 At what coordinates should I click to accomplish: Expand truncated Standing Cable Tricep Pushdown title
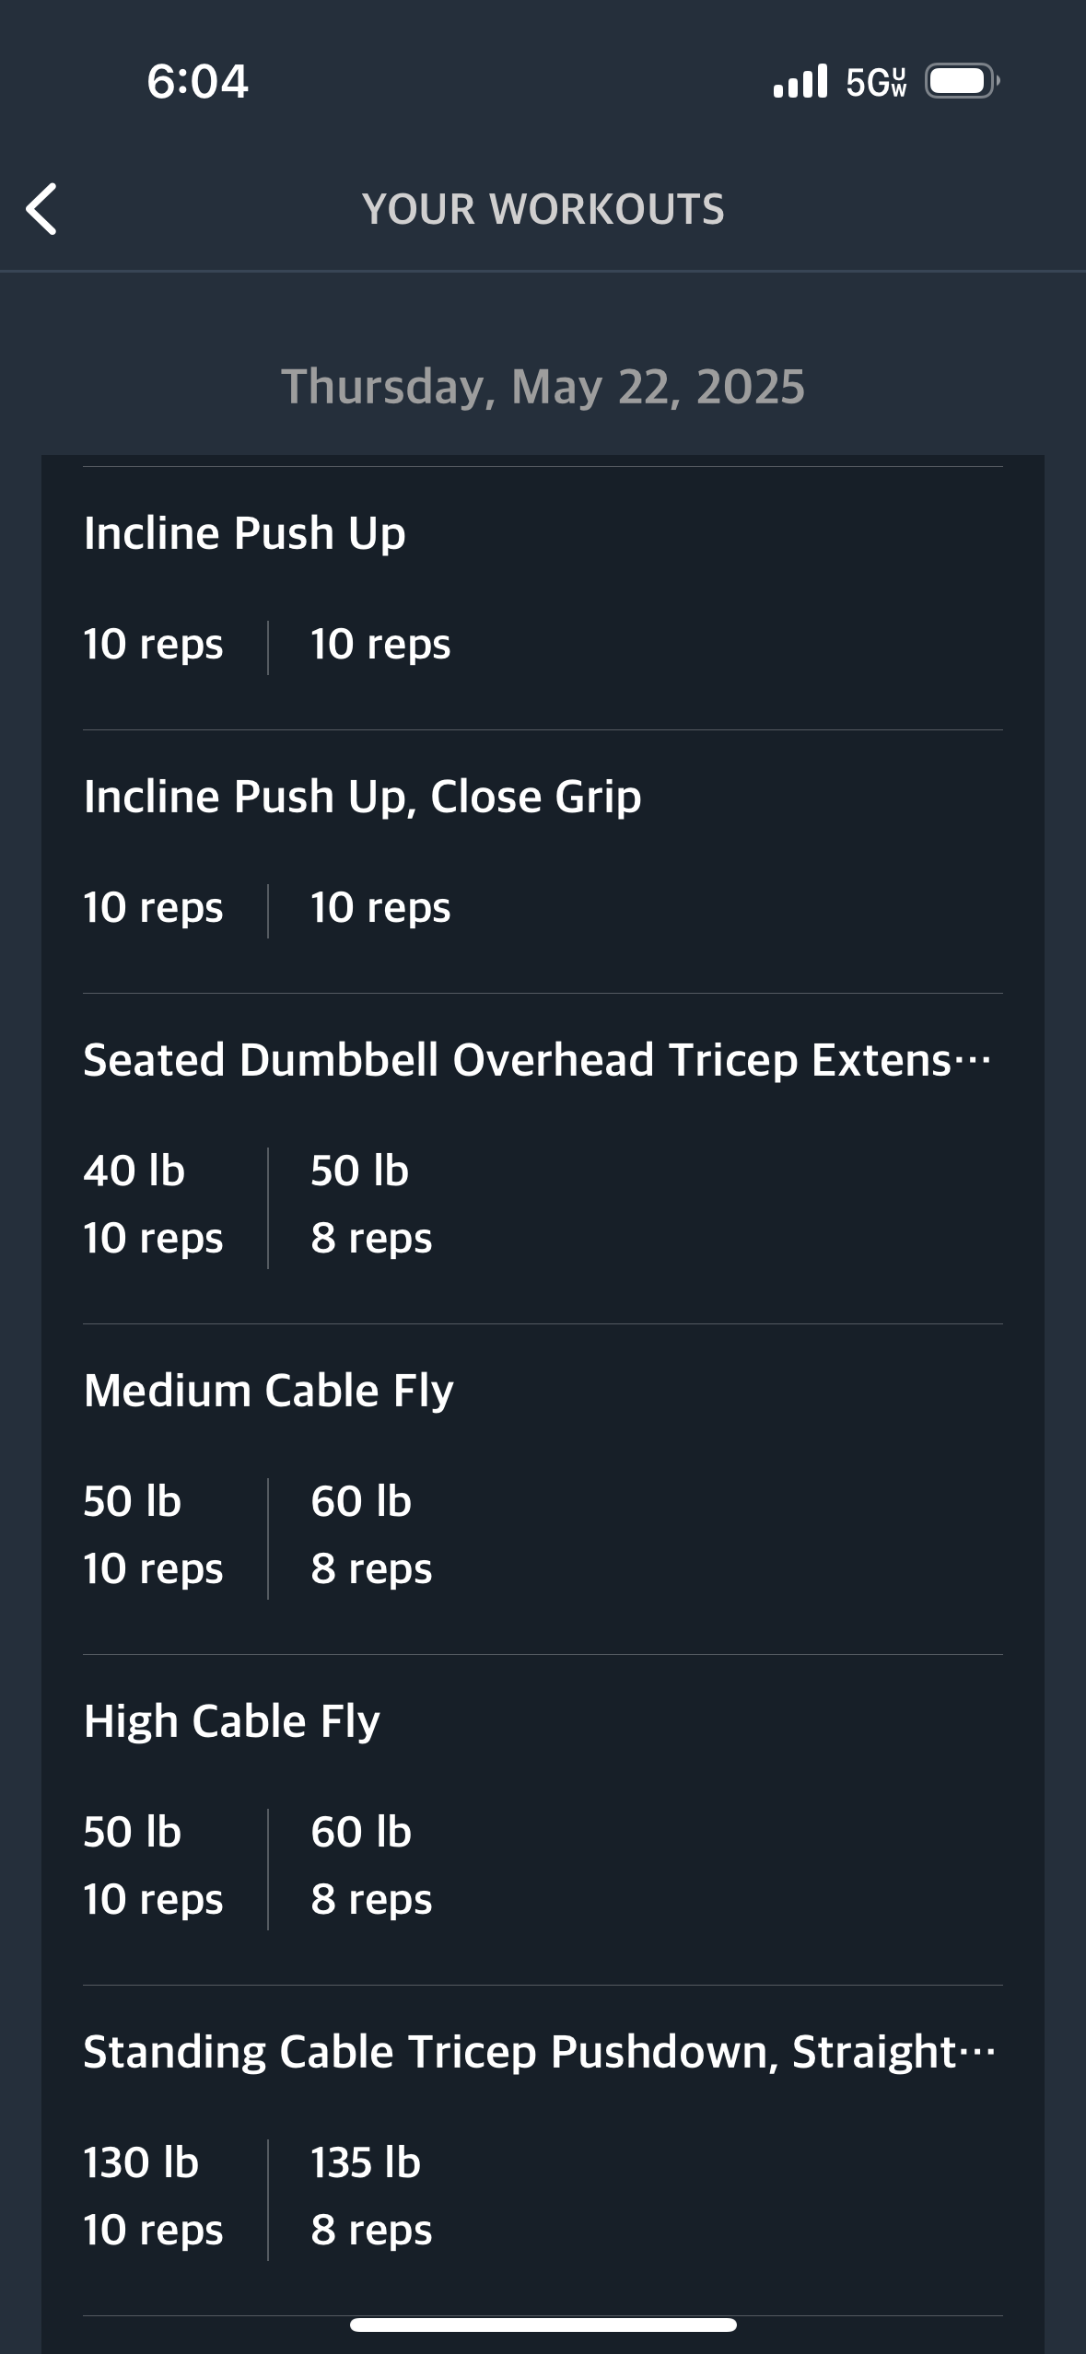[539, 2052]
